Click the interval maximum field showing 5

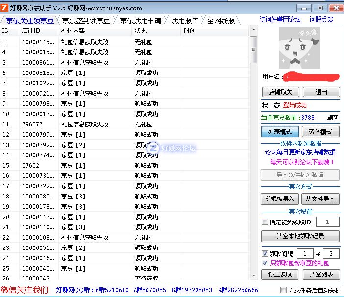[x=331, y=254]
